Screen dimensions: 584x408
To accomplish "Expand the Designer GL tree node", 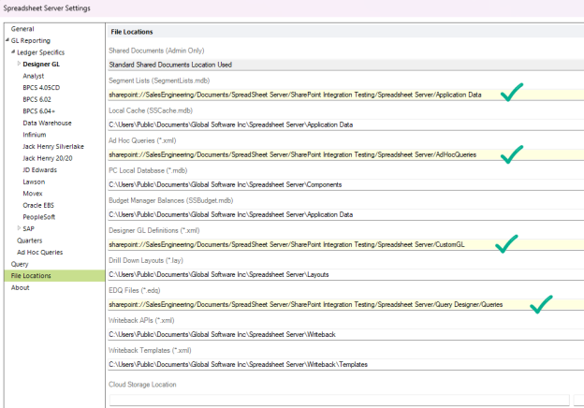I will pos(19,64).
